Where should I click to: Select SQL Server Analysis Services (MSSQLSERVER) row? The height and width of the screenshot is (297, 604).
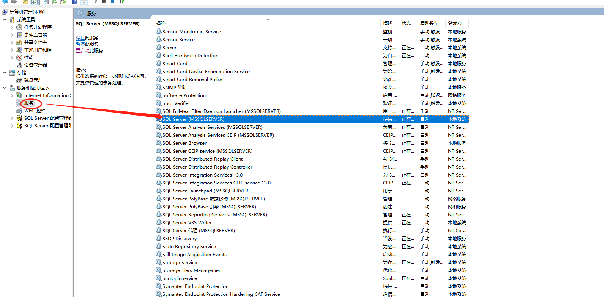coord(312,127)
